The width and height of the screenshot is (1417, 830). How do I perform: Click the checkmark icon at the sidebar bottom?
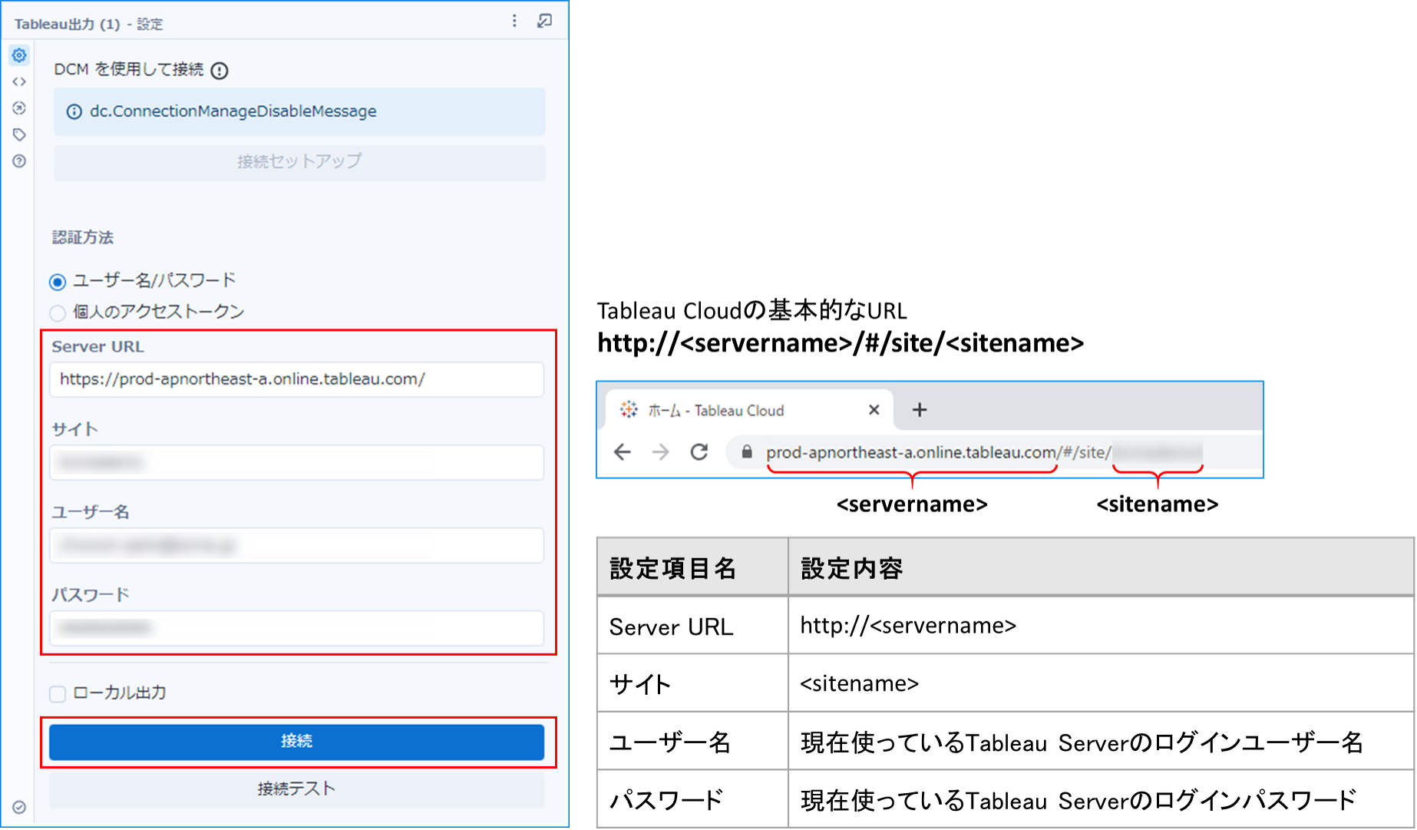click(x=19, y=807)
